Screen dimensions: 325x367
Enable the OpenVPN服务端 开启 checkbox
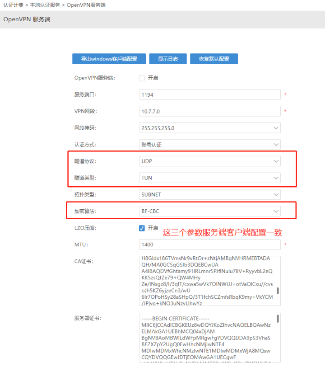point(142,78)
